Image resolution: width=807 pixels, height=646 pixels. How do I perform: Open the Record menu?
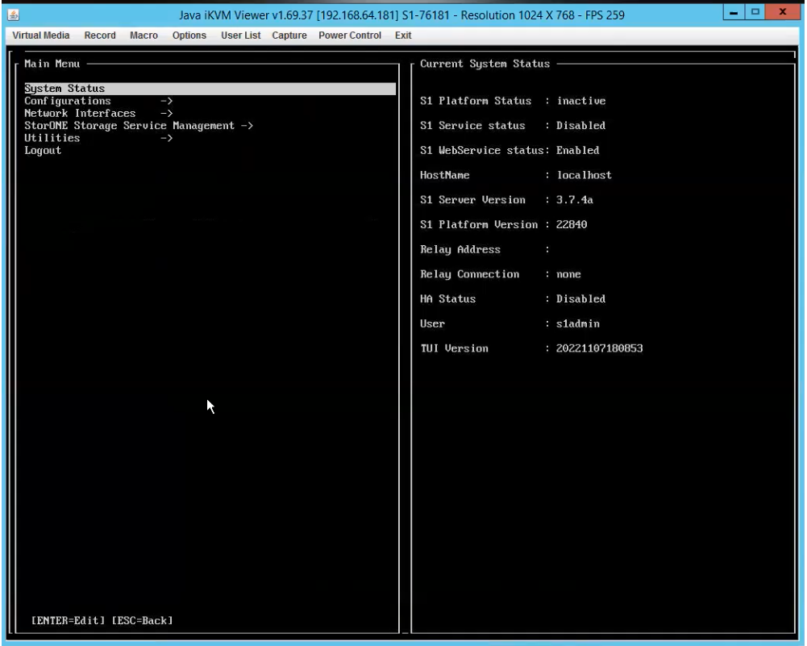[100, 35]
